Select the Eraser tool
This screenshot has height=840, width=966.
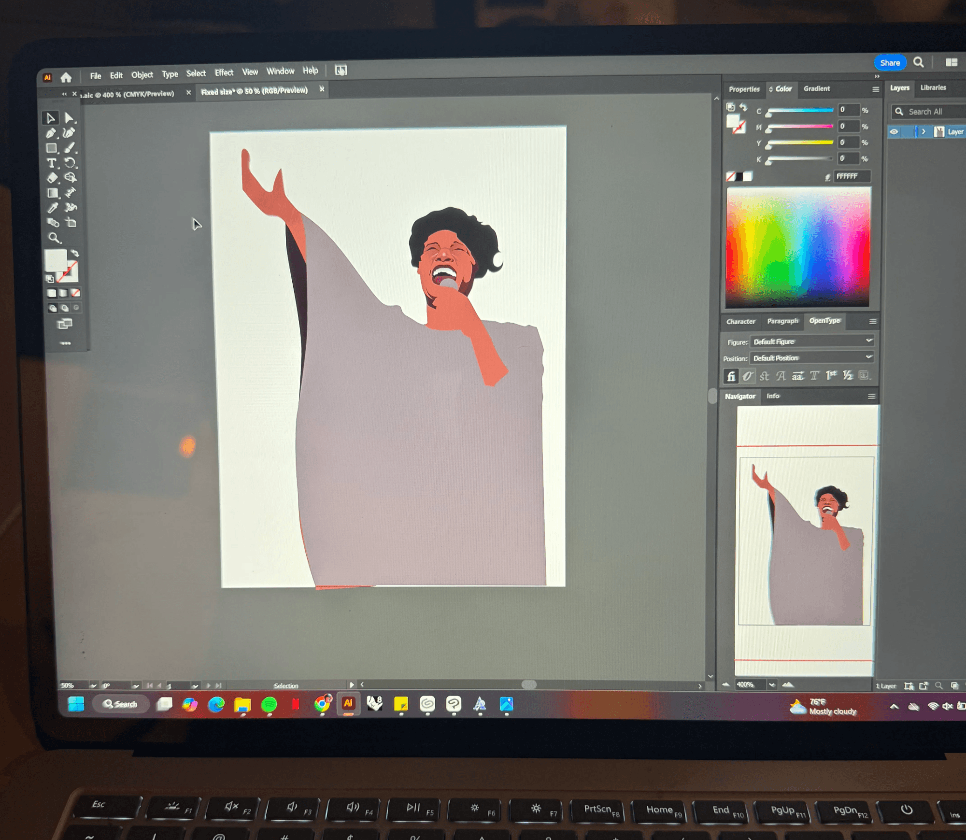pos(52,178)
